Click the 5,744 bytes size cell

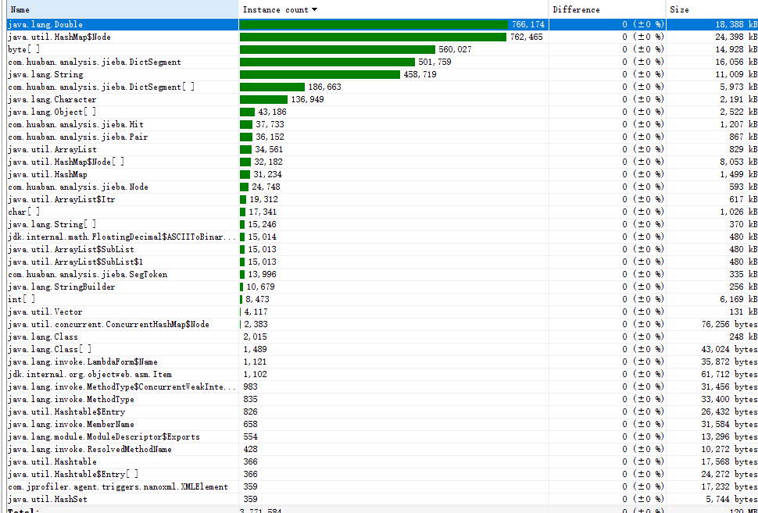712,500
